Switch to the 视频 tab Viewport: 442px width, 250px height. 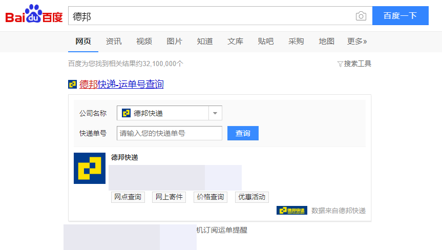144,41
